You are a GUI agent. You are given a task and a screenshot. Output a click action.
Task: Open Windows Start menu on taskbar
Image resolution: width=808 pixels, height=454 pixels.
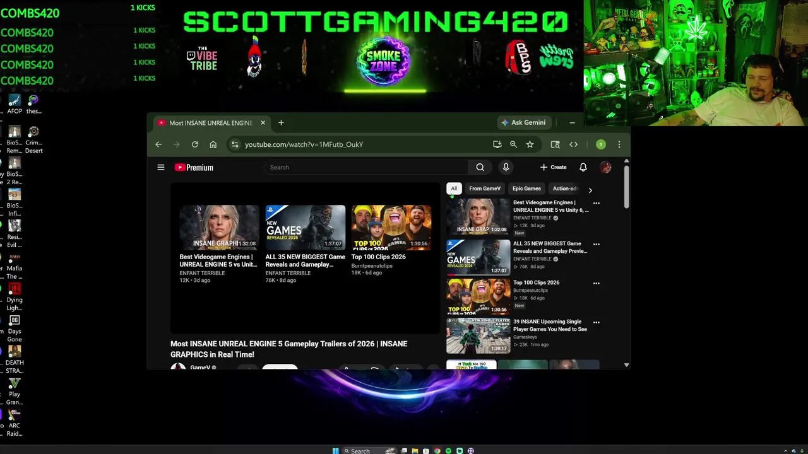pyautogui.click(x=336, y=451)
